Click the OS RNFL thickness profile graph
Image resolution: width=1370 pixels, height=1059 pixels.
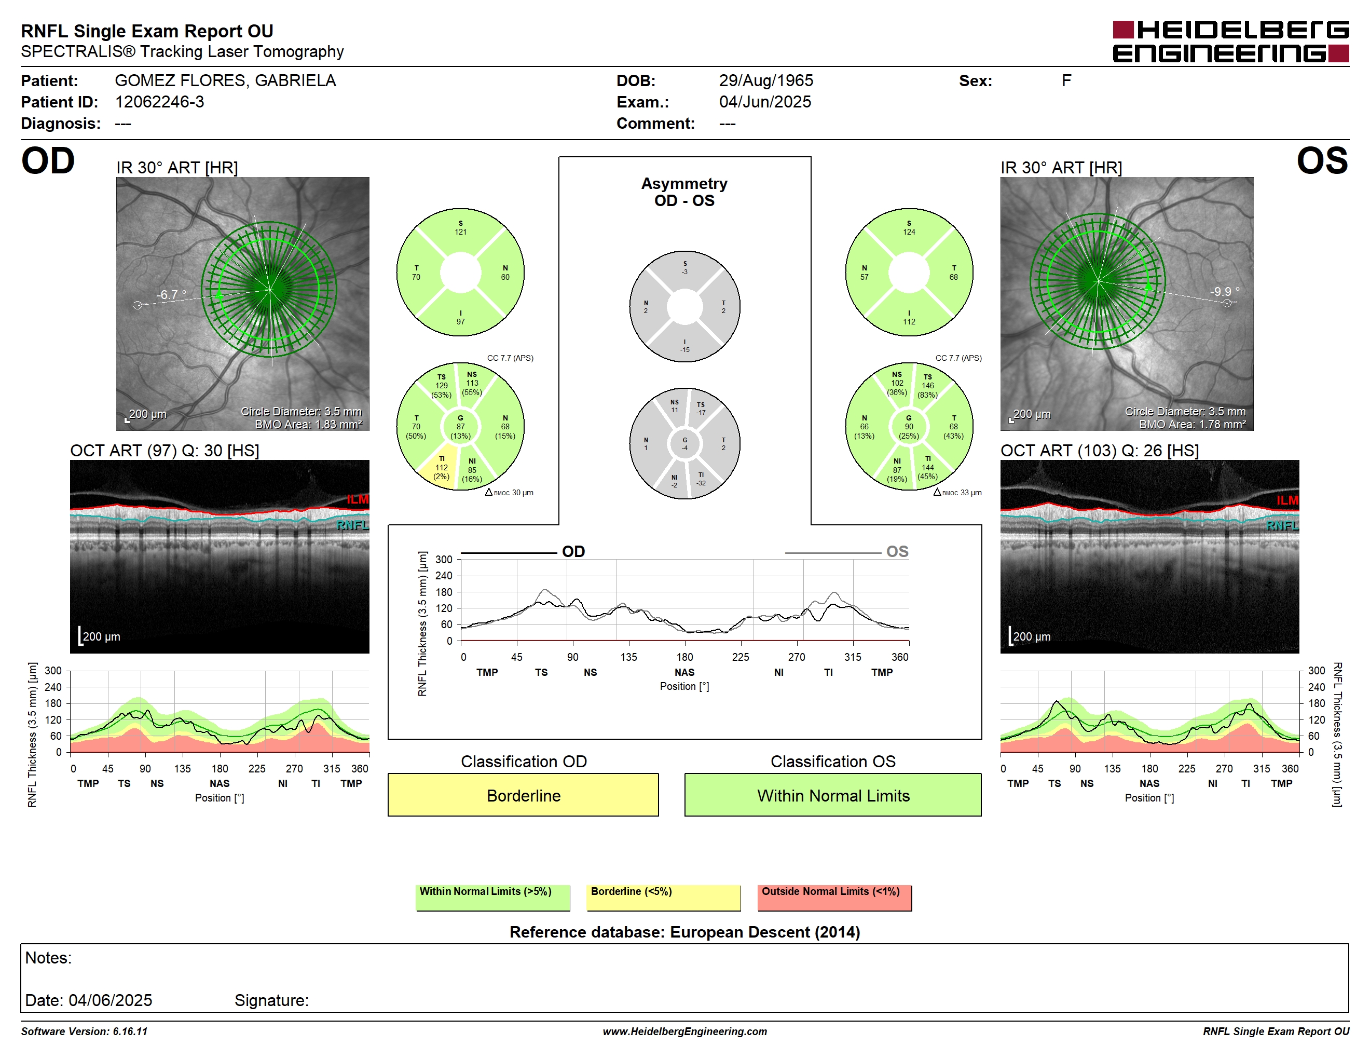pyautogui.click(x=1150, y=711)
